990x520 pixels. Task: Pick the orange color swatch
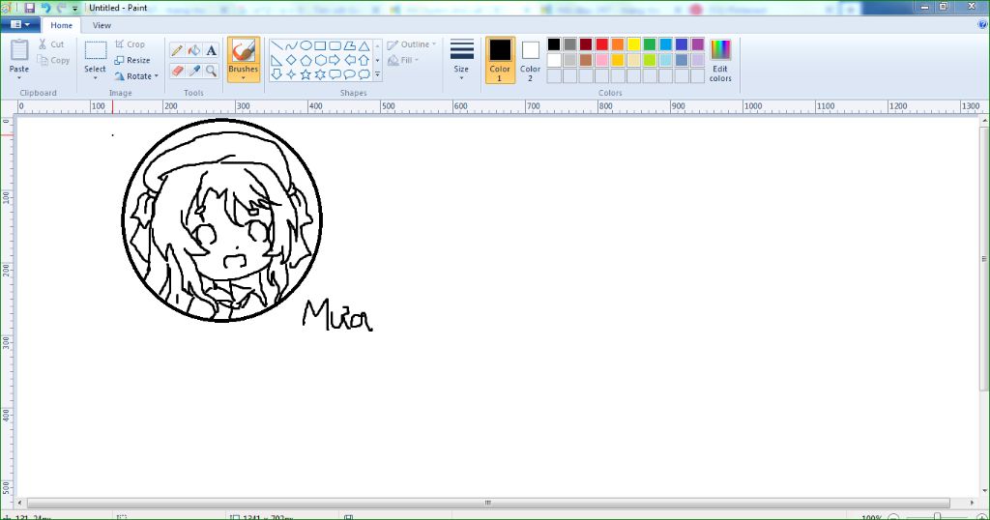618,44
